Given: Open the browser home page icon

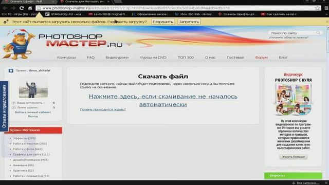Looking at the screenshot, I should [30, 8].
